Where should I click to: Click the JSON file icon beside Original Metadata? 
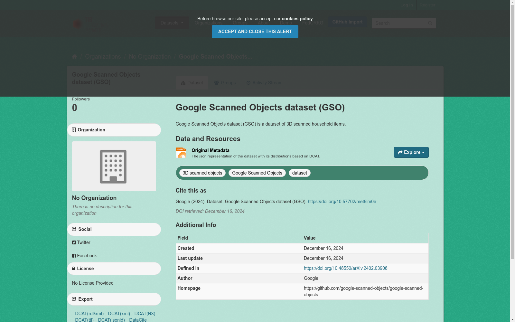click(x=181, y=153)
